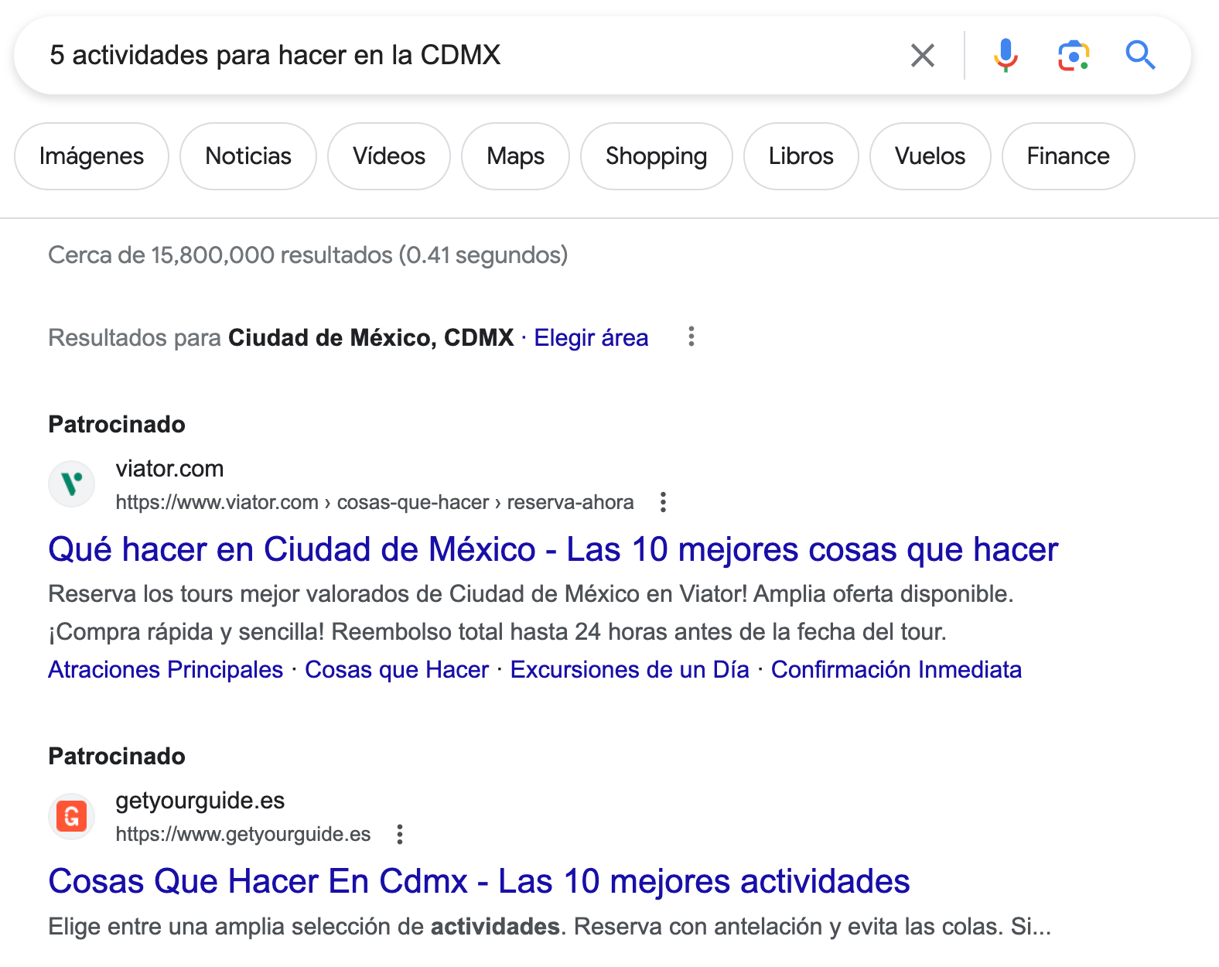Screen dimensions: 1219x967
Task: Click the viator.com site name
Action: (169, 469)
